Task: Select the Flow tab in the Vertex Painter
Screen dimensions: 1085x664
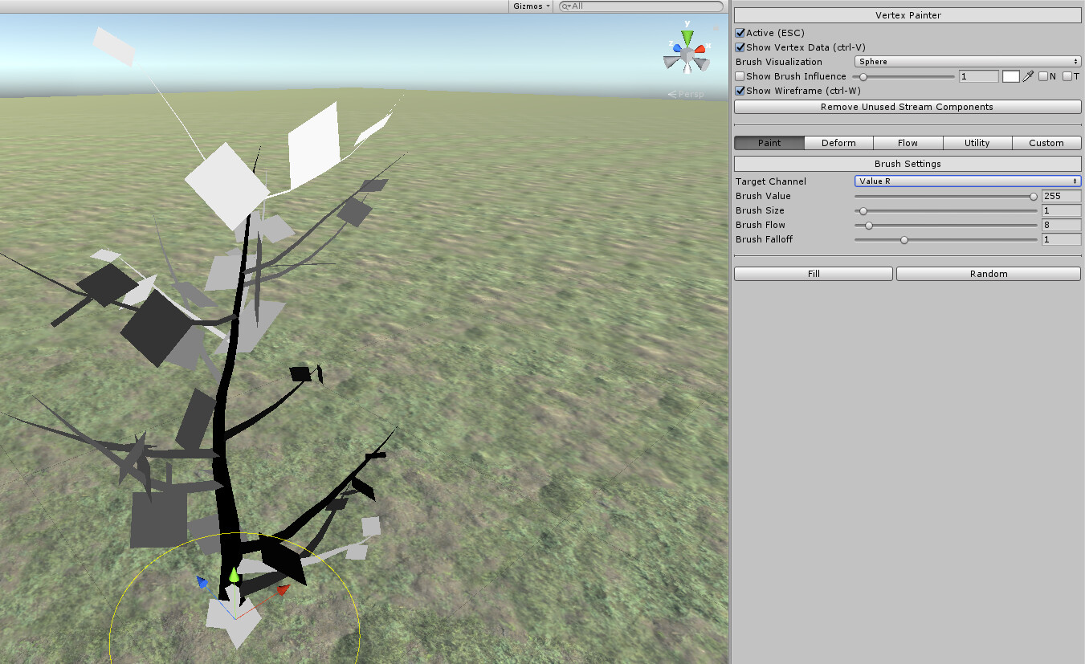Action: coord(908,143)
